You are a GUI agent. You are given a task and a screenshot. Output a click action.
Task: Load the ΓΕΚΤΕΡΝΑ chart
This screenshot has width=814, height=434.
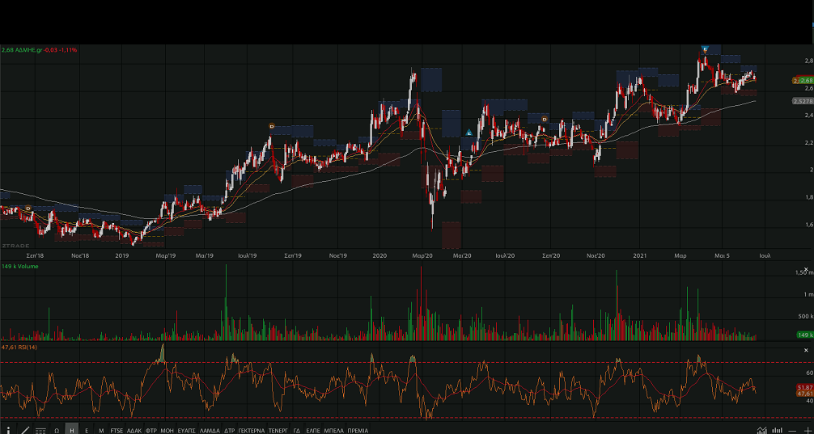coord(252,429)
